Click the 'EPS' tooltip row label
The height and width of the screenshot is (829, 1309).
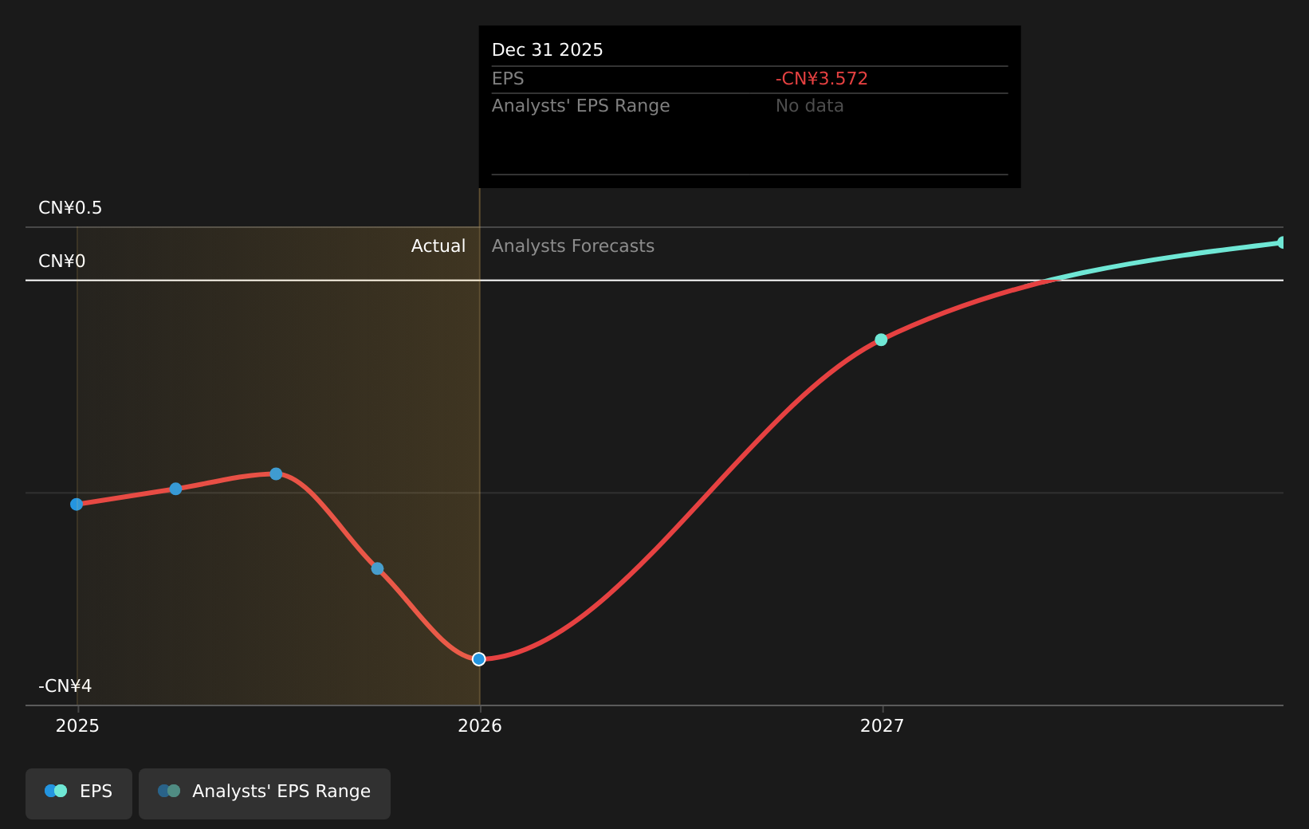click(x=508, y=79)
